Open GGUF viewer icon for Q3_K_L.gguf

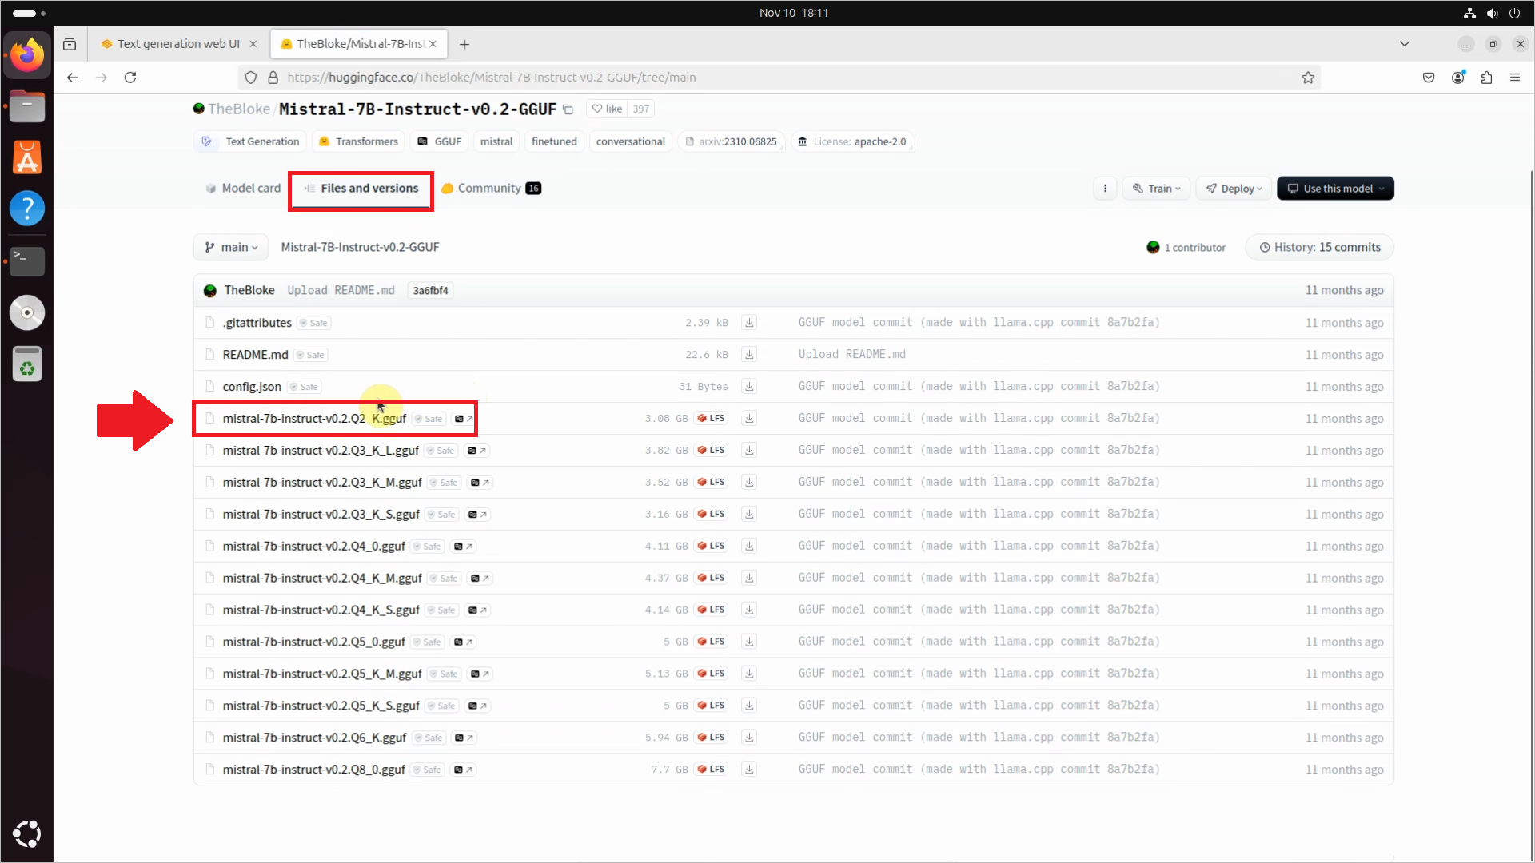click(x=476, y=451)
